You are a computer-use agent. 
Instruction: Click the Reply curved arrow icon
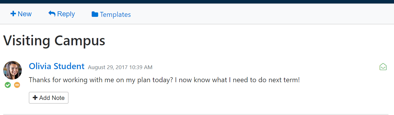(52, 14)
